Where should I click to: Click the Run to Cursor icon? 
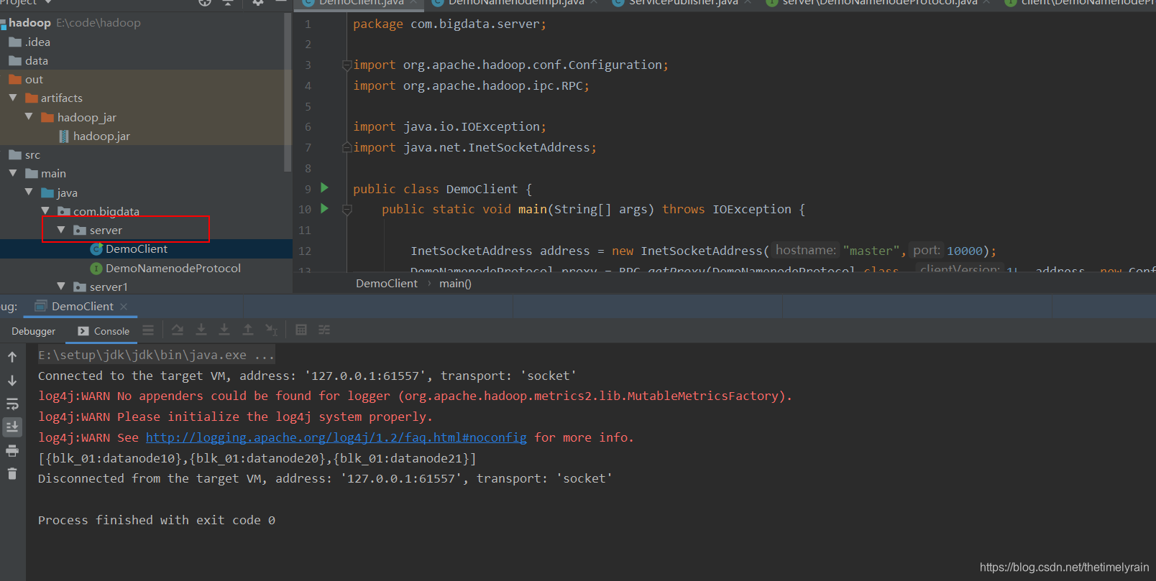click(x=272, y=330)
